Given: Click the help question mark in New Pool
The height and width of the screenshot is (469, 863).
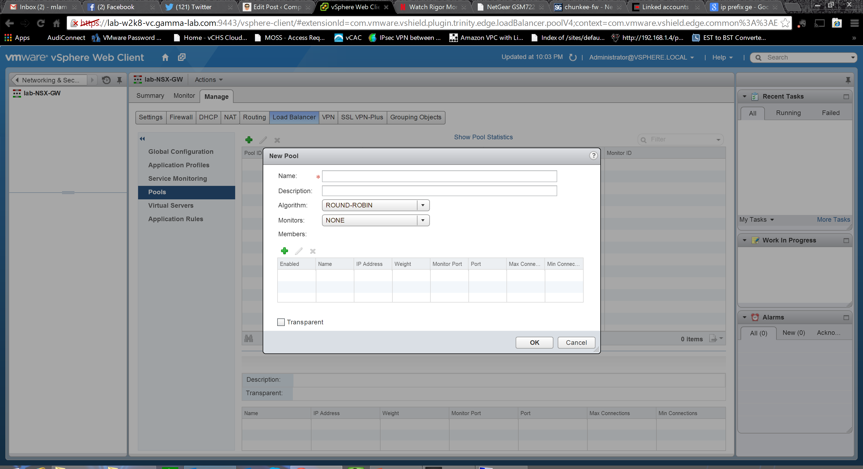Looking at the screenshot, I should (593, 155).
